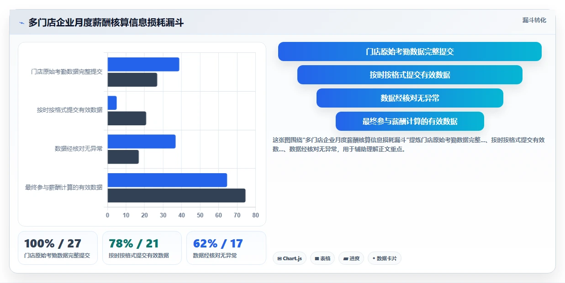Click the lightning icon beside the title

point(21,23)
